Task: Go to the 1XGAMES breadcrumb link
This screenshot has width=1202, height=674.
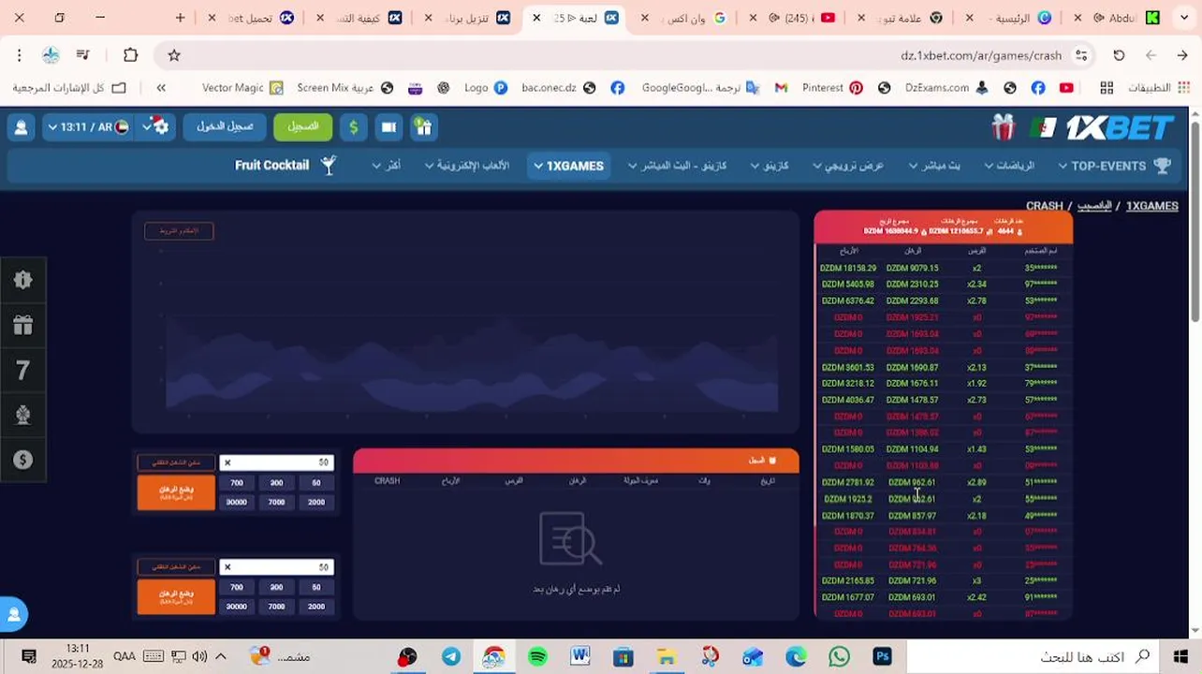Action: (1151, 206)
